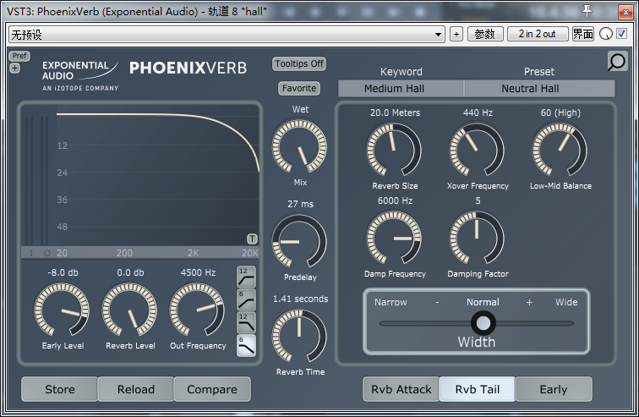Mark preset with the Favorite button

299,88
